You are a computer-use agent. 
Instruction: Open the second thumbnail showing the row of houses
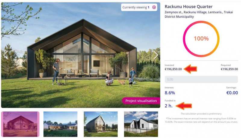click(60, 124)
